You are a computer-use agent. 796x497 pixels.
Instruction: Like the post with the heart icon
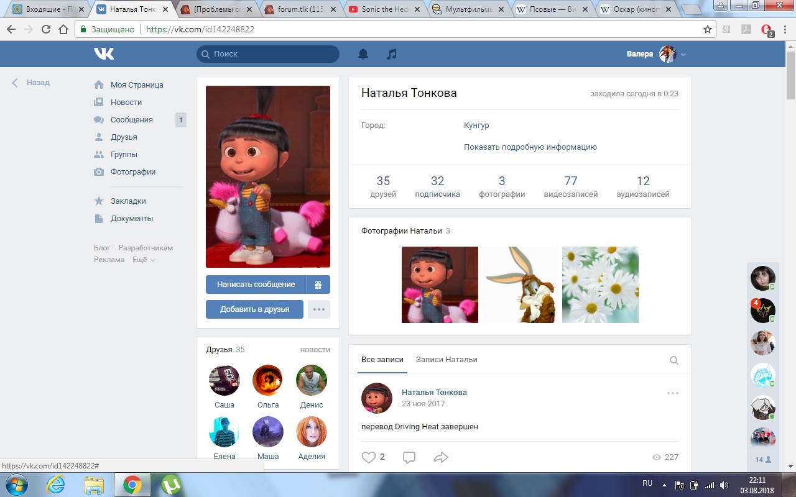click(369, 457)
